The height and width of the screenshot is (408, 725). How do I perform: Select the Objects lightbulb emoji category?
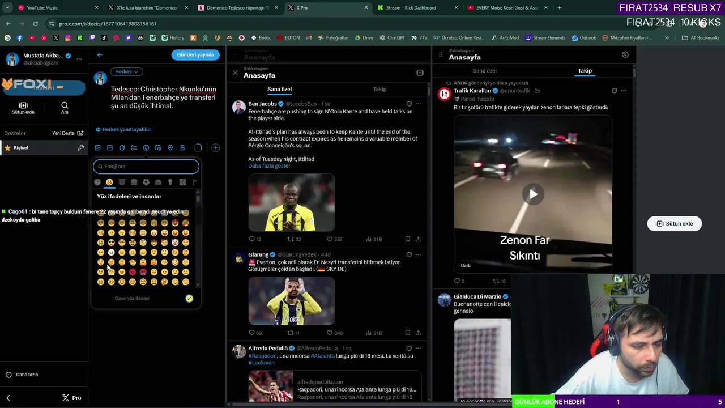[x=170, y=182]
